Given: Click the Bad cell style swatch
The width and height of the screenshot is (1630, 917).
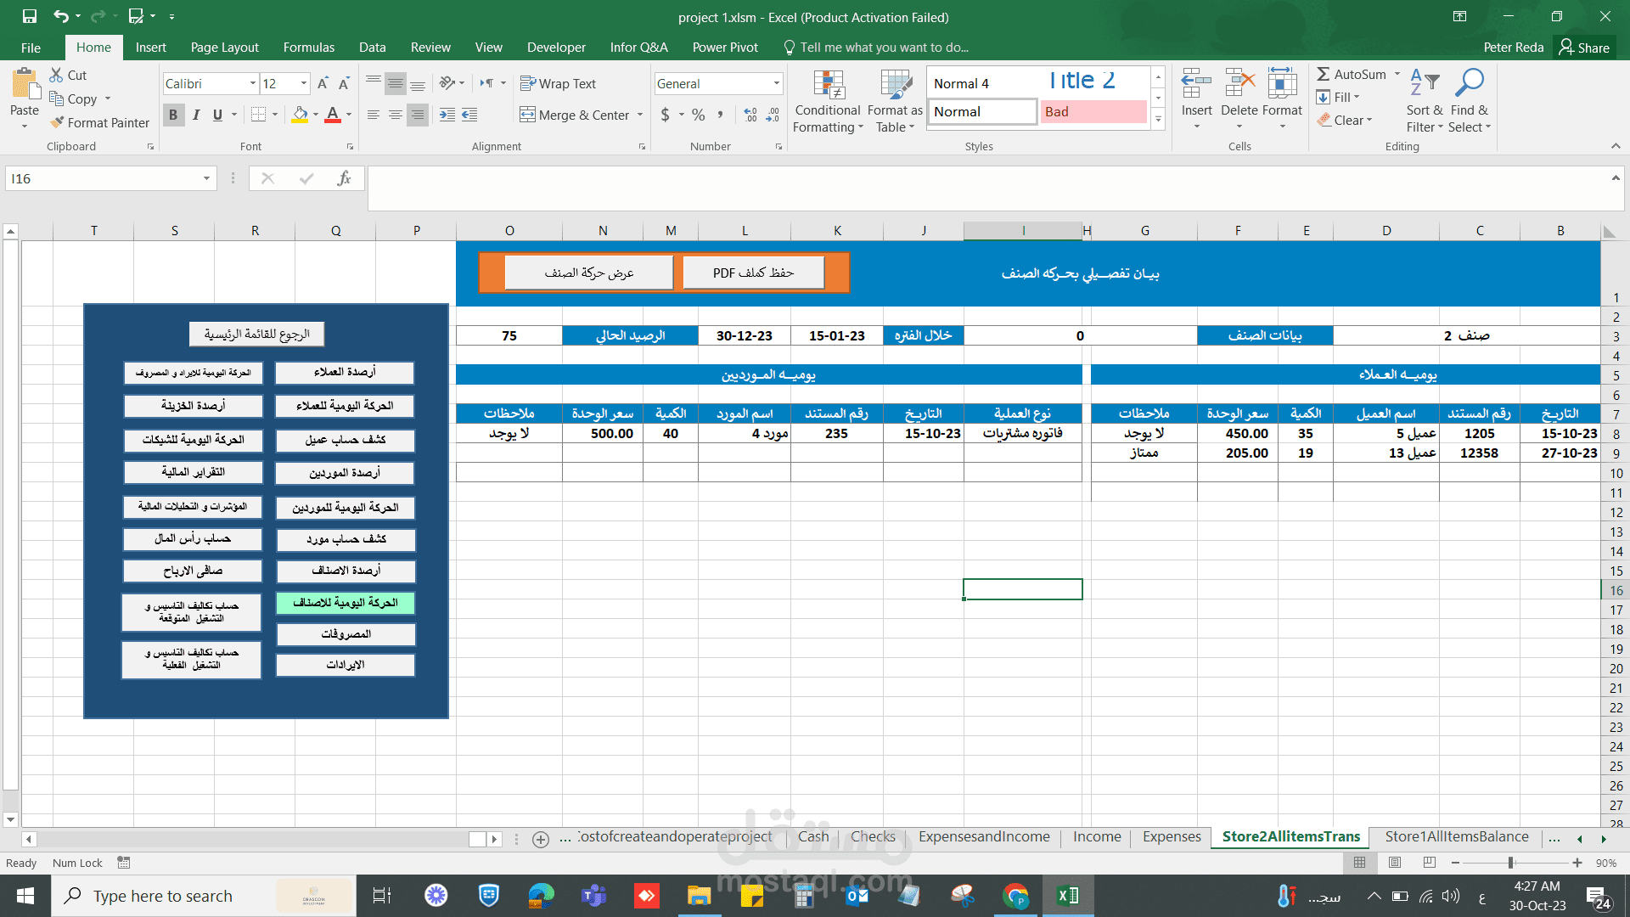Looking at the screenshot, I should point(1093,111).
